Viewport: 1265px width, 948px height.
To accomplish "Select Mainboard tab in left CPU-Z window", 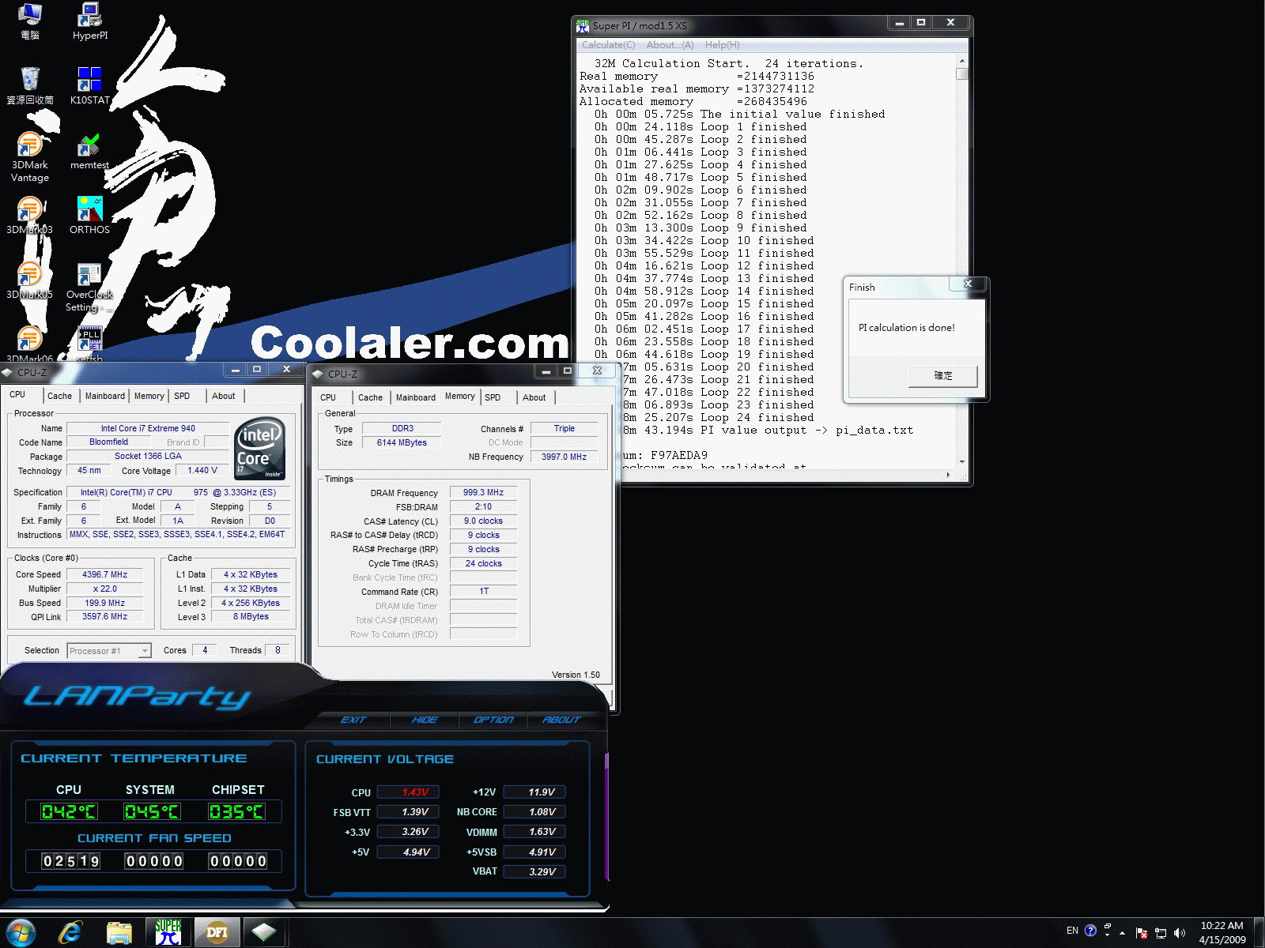I will 105,396.
